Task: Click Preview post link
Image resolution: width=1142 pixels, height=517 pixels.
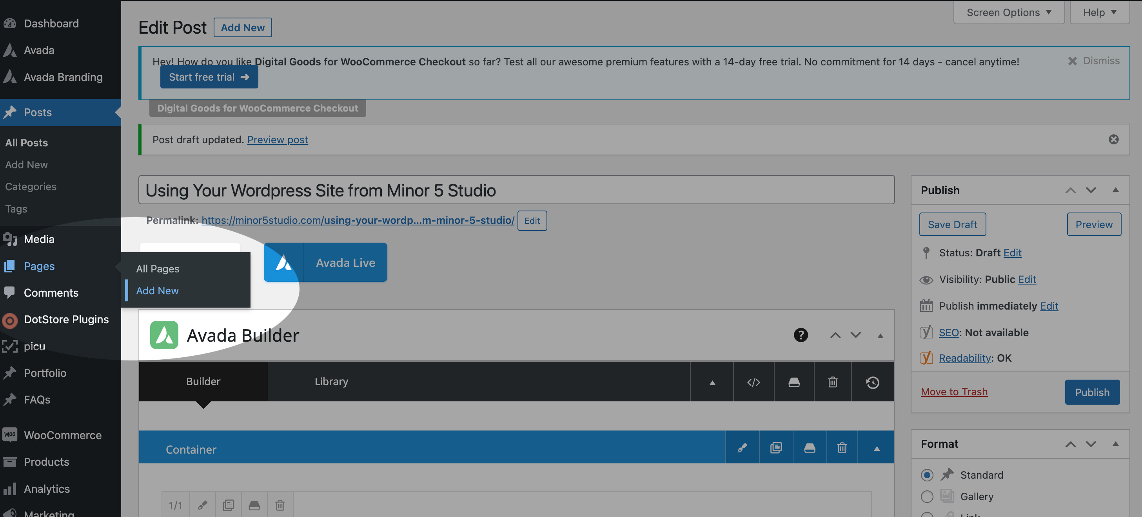Action: tap(278, 139)
